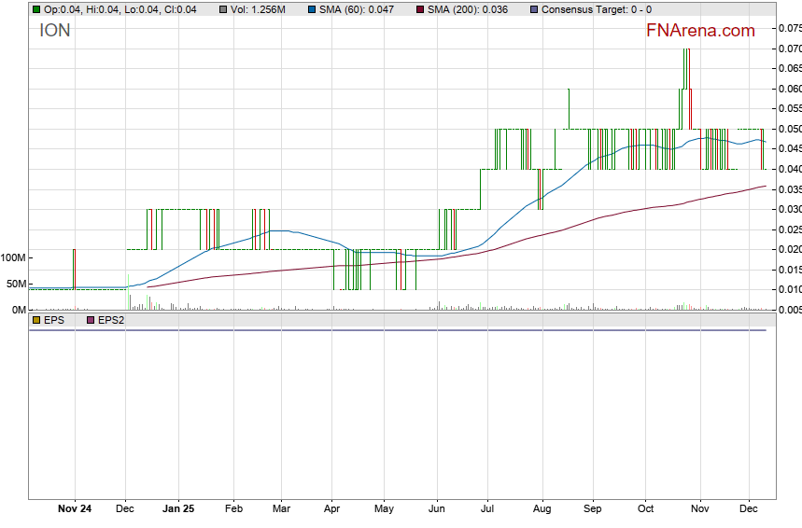The image size is (802, 528).
Task: Click the blue SMA (60) legend square
Action: [312, 9]
